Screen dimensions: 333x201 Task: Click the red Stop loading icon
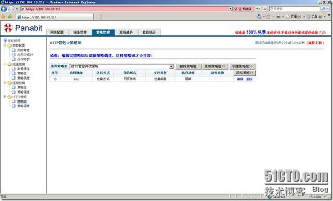[x=265, y=9]
